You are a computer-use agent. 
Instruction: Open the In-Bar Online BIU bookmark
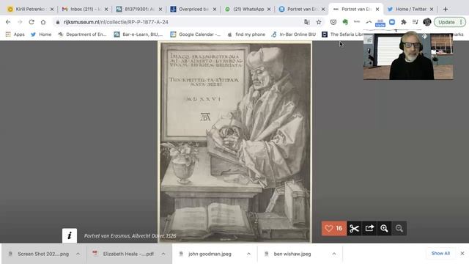tap(294, 34)
